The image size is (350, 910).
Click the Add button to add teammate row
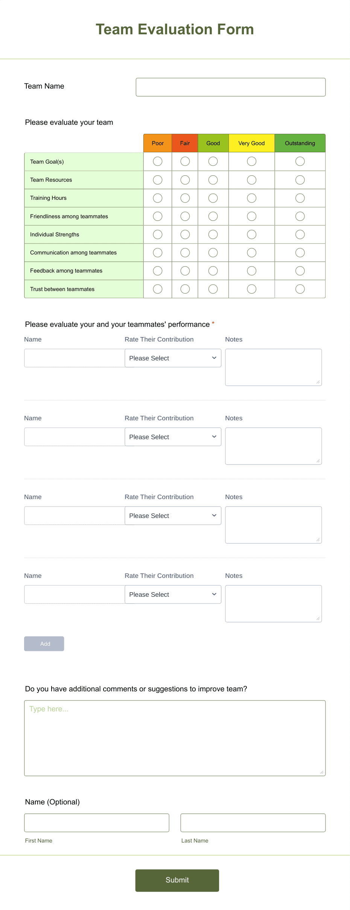tap(44, 643)
